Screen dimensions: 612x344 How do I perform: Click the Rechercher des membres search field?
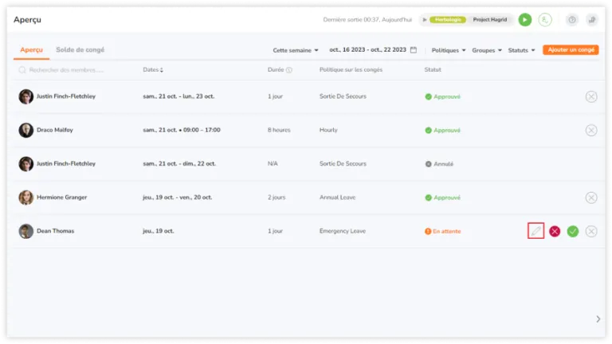pos(61,70)
